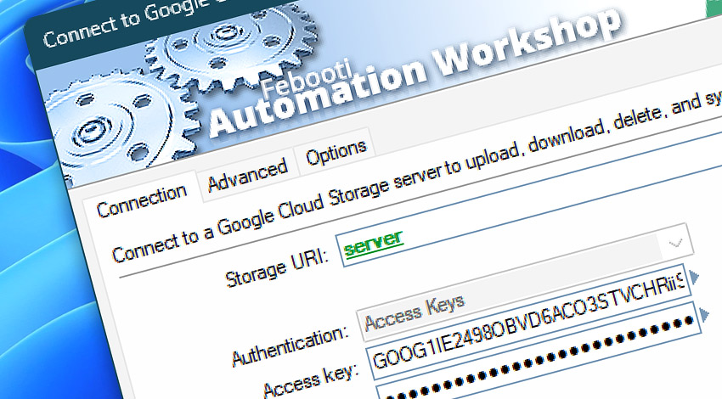Click variable wizard arrow beside secret field
Screen dimensions: 722x399
coord(704,315)
